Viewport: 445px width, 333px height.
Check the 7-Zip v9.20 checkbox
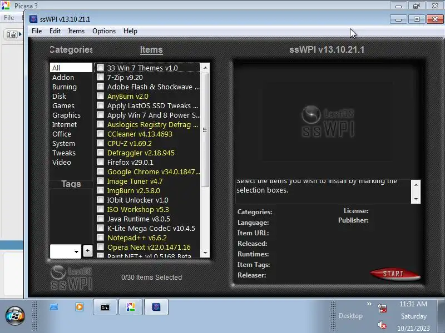(100, 77)
